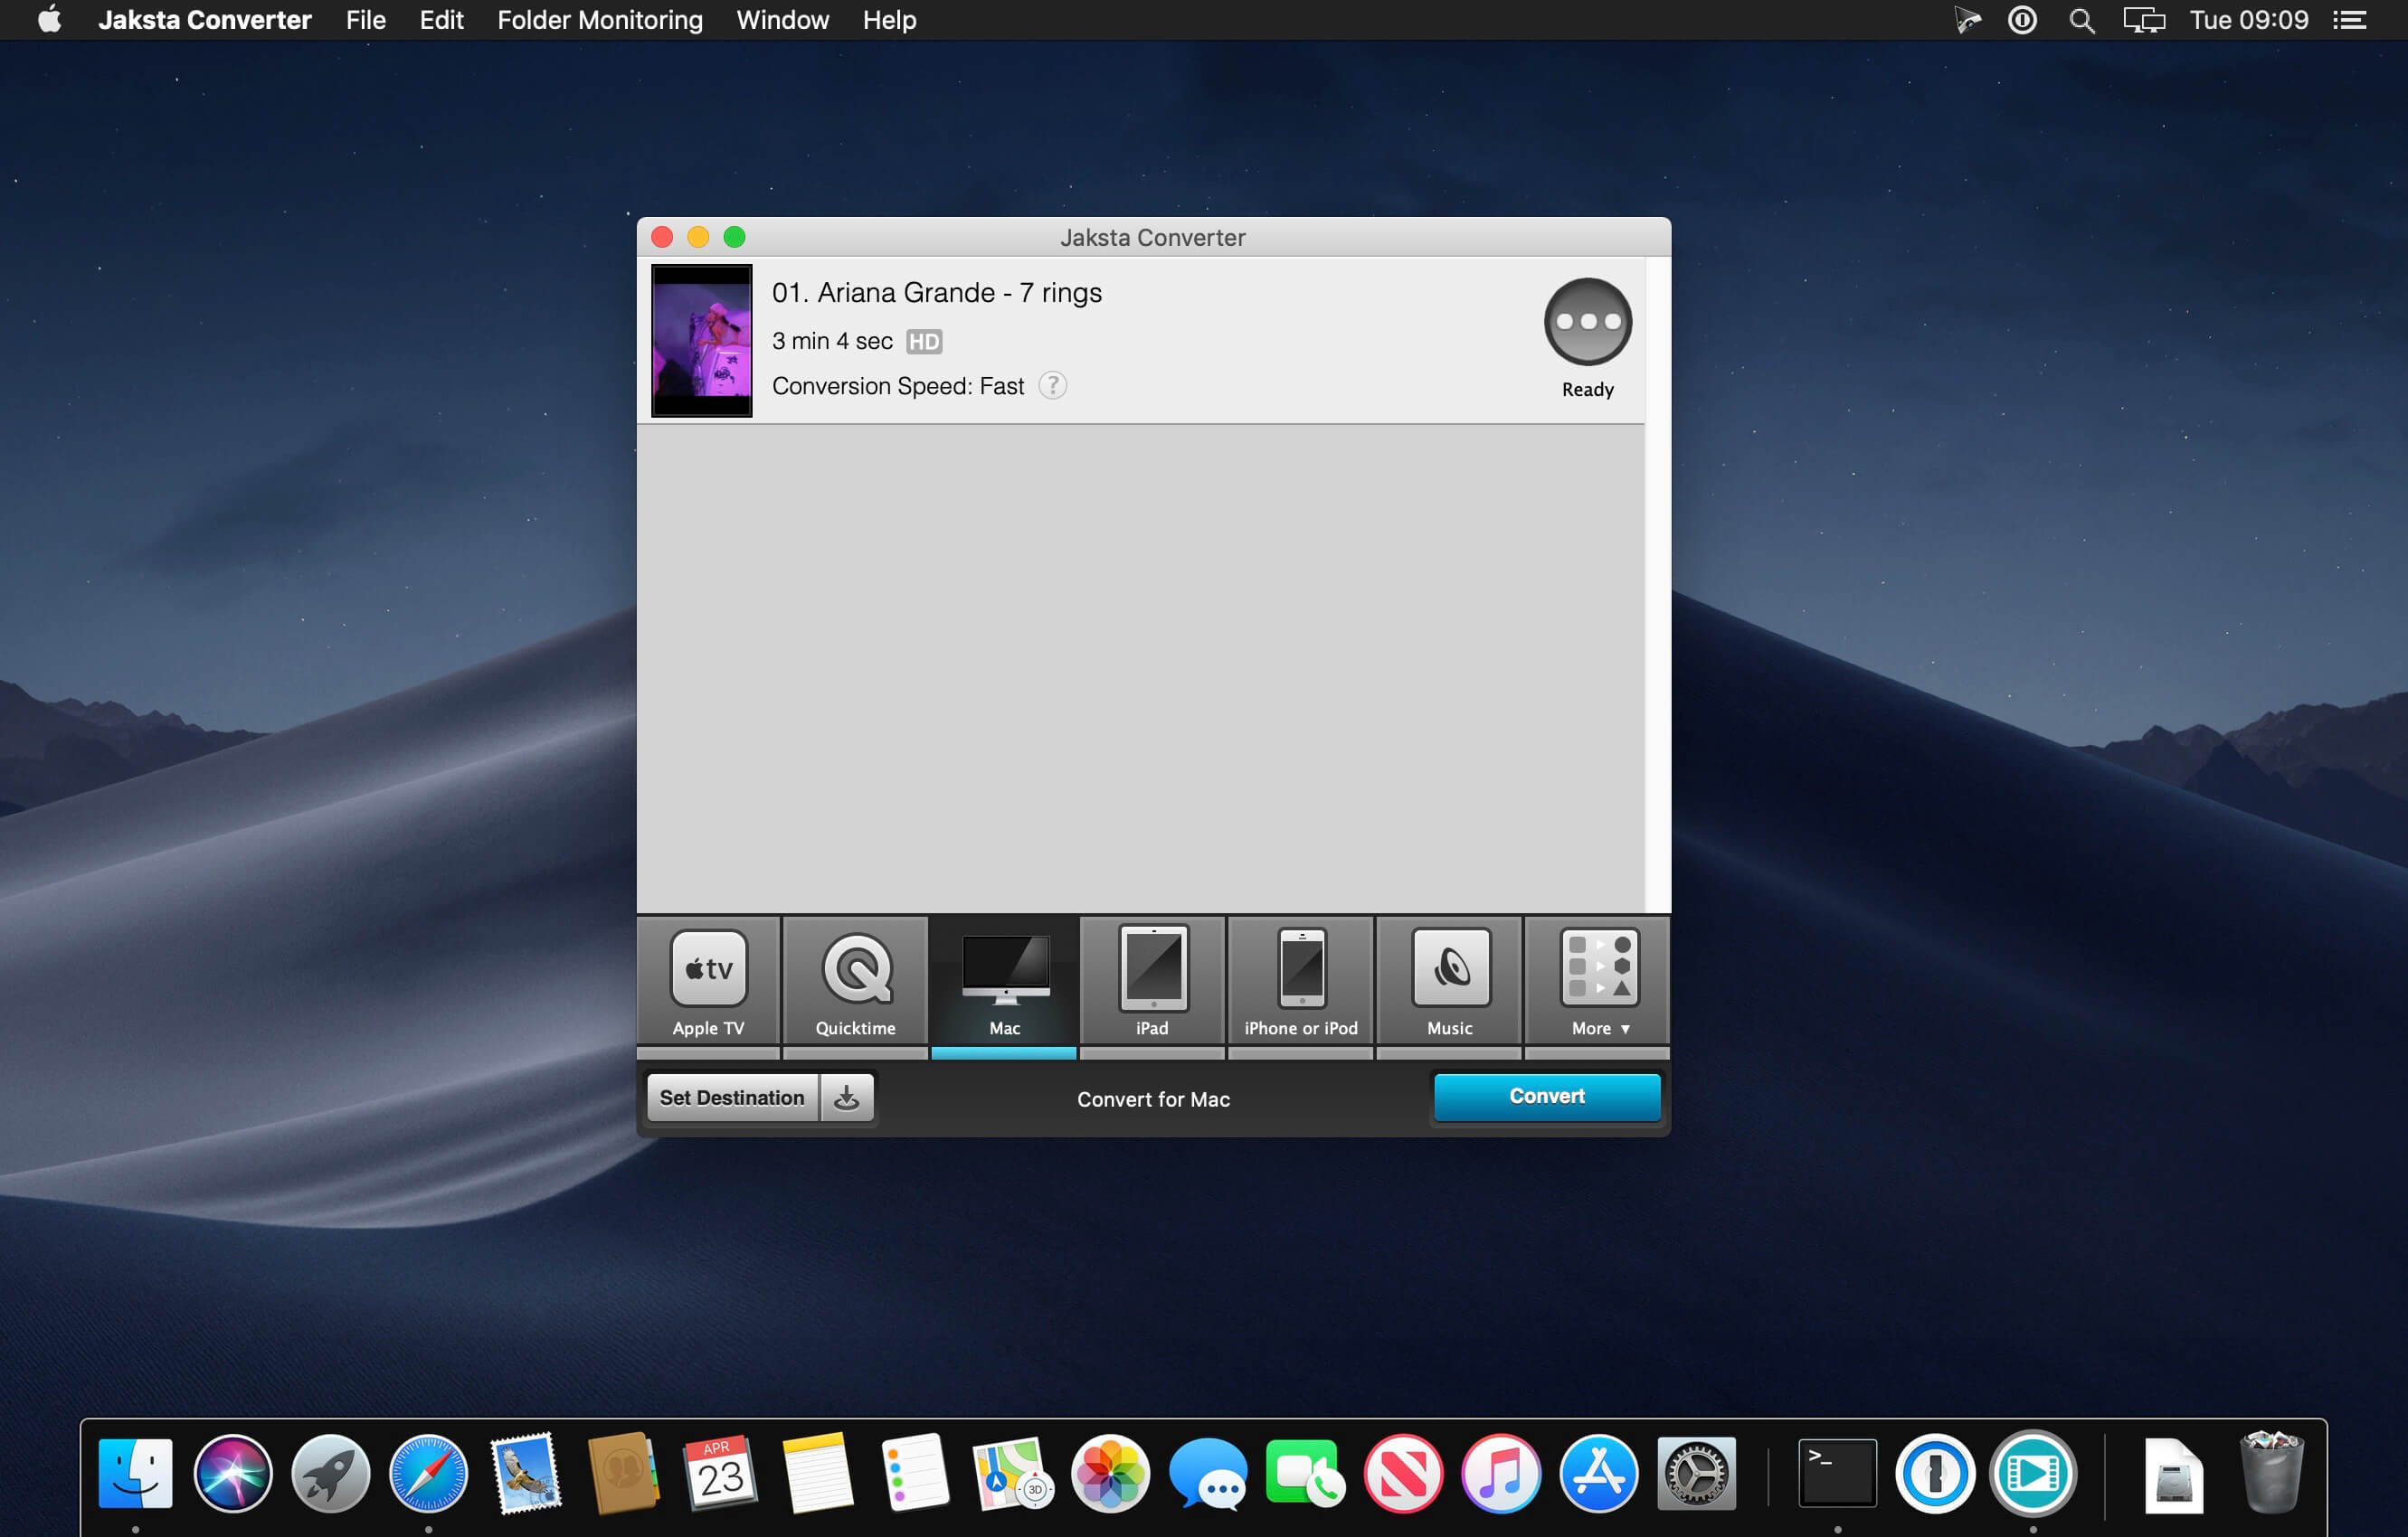Open News from the Dock
This screenshot has width=2408, height=1537.
pyautogui.click(x=1403, y=1473)
